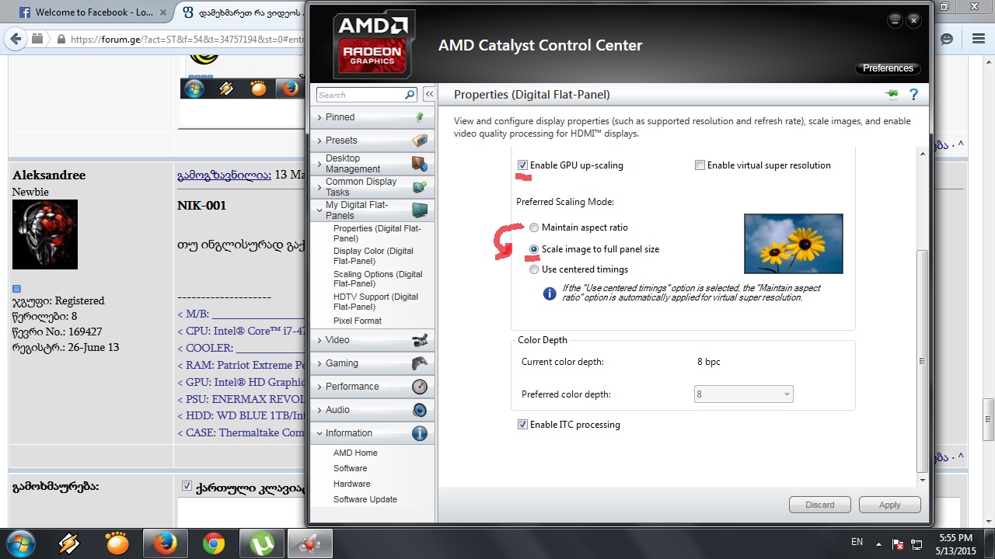Screen dimensions: 995x559
Task: Expand the Pinned category
Action: [319, 117]
